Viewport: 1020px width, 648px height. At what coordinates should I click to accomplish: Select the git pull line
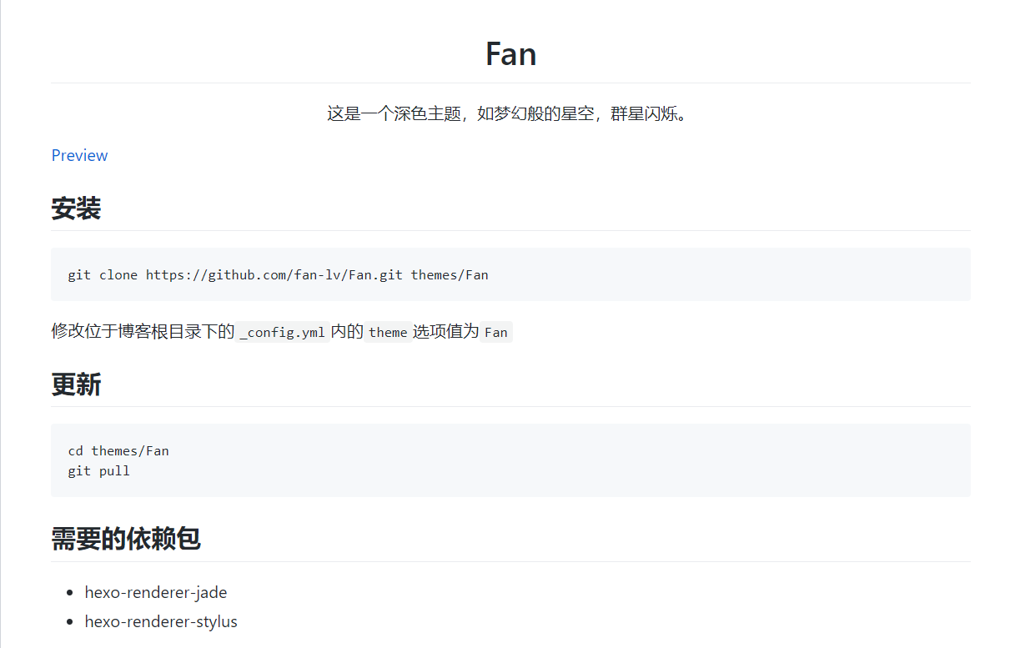(98, 470)
